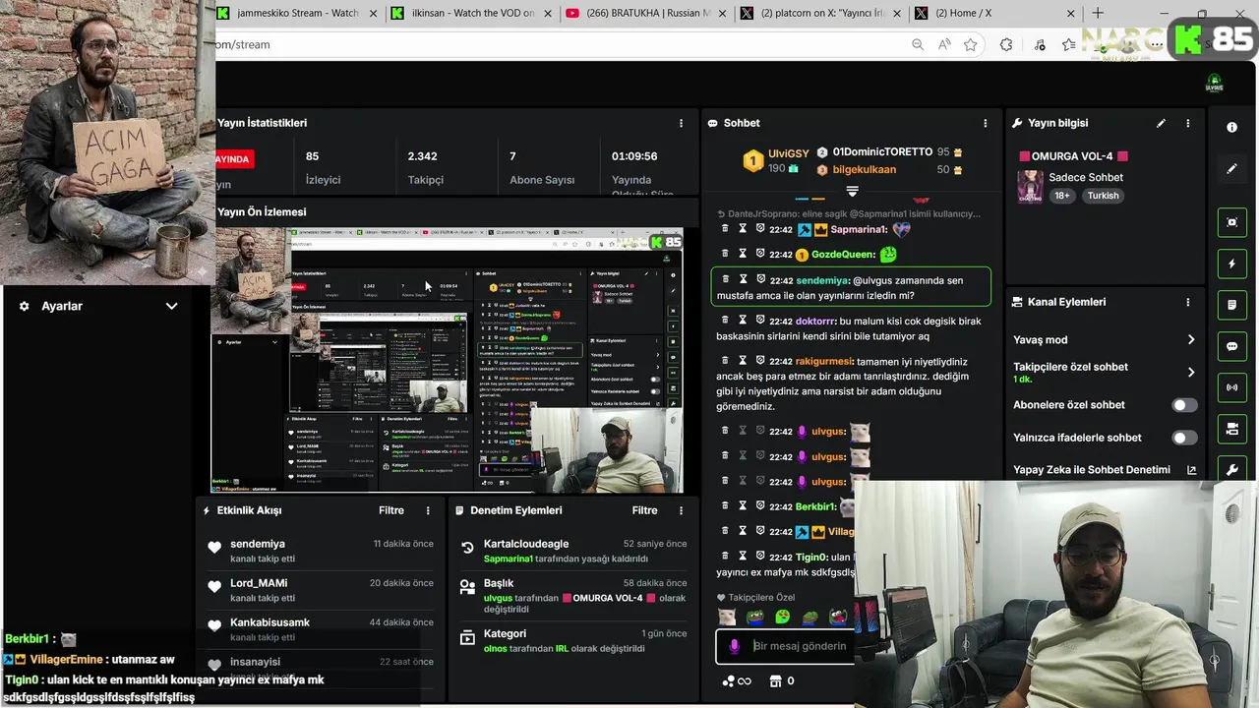Delete Sapmarina1's message with trash icon

tap(726, 228)
